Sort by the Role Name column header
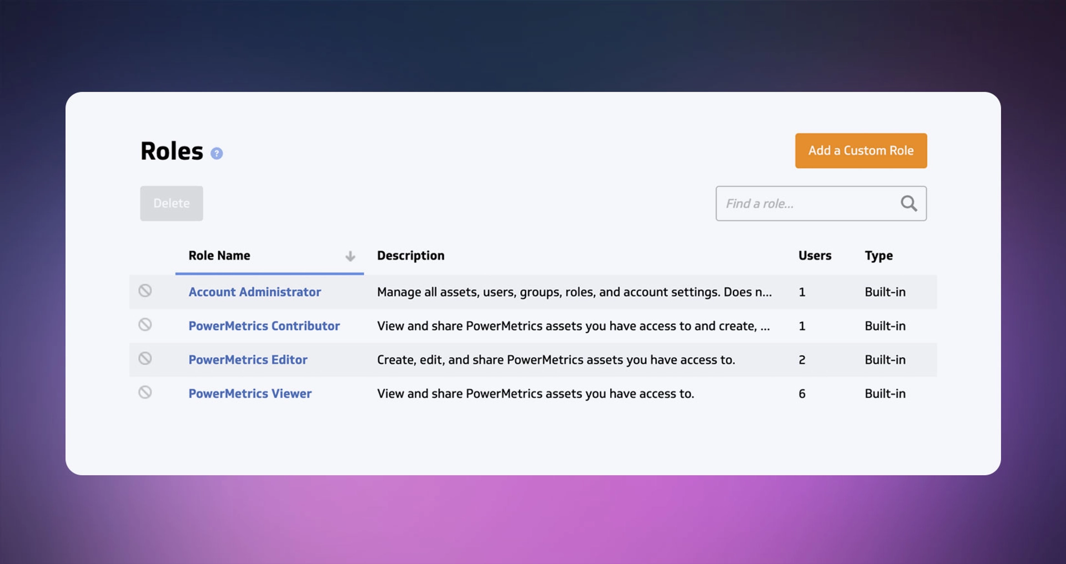This screenshot has height=564, width=1066. [x=219, y=256]
